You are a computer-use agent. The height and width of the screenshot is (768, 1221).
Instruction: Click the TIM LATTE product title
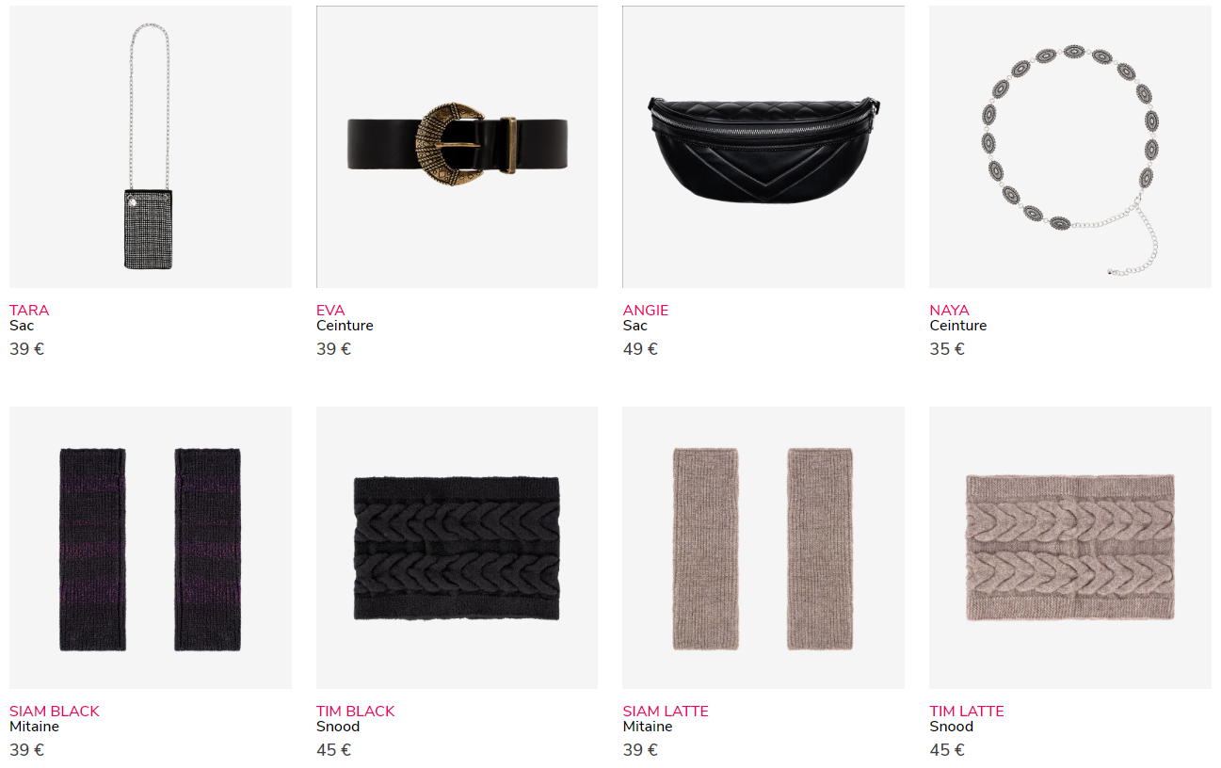point(967,711)
